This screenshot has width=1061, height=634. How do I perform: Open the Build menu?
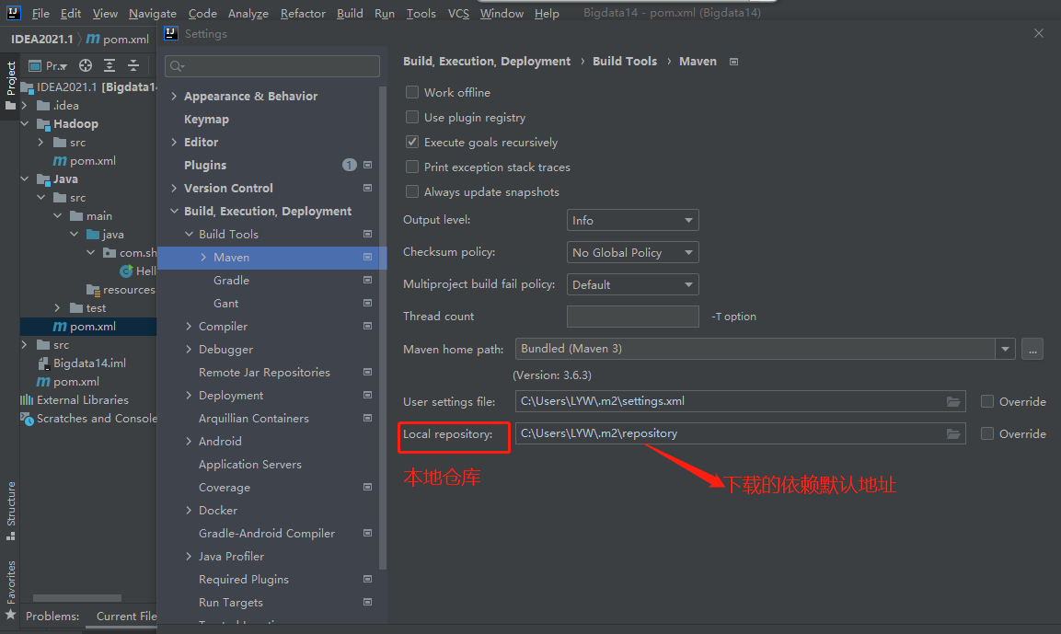point(350,14)
